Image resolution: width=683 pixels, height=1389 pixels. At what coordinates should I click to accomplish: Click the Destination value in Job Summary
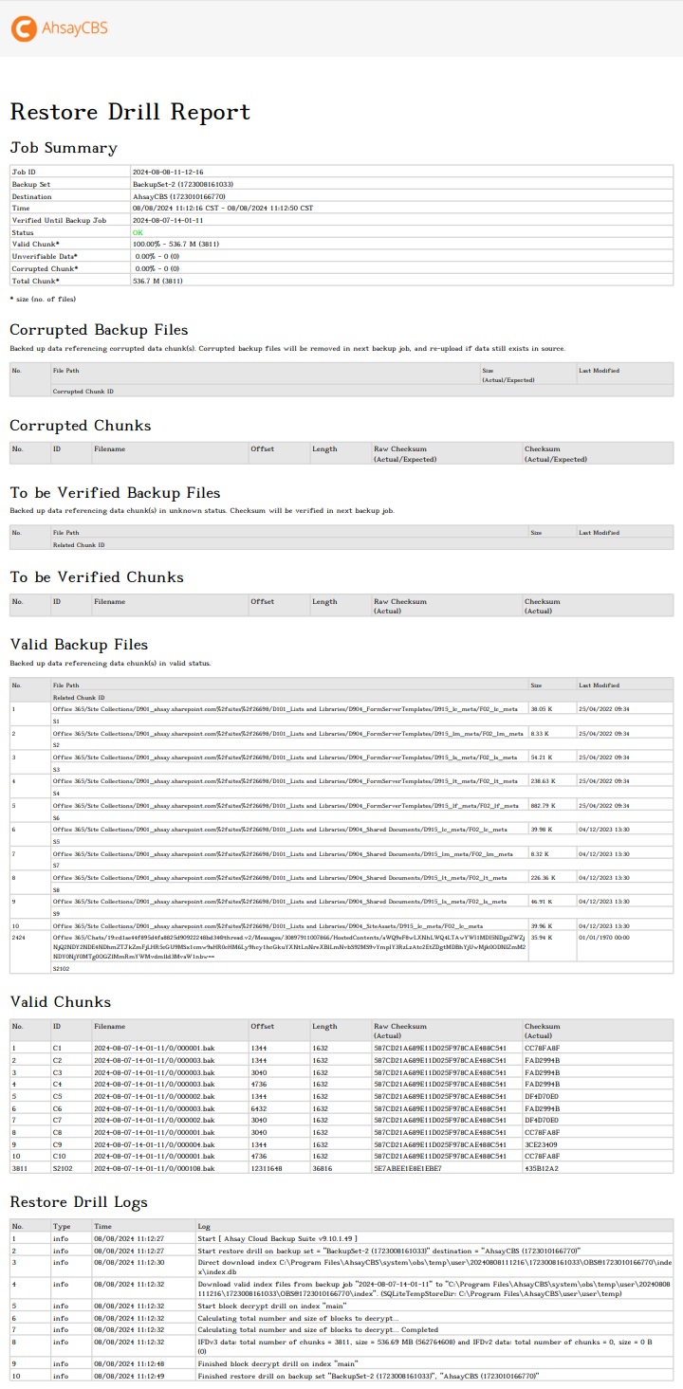178,195
